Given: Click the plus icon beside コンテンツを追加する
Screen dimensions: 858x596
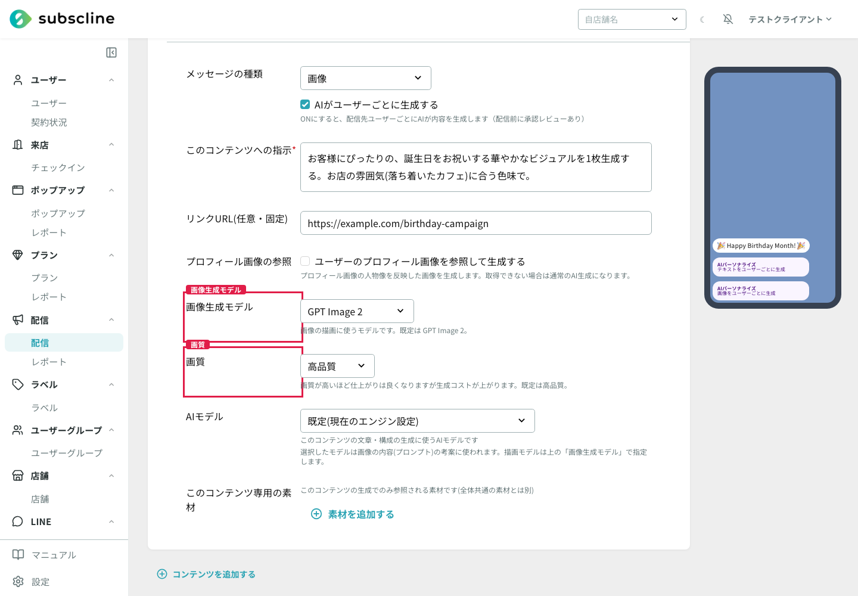Looking at the screenshot, I should 162,574.
